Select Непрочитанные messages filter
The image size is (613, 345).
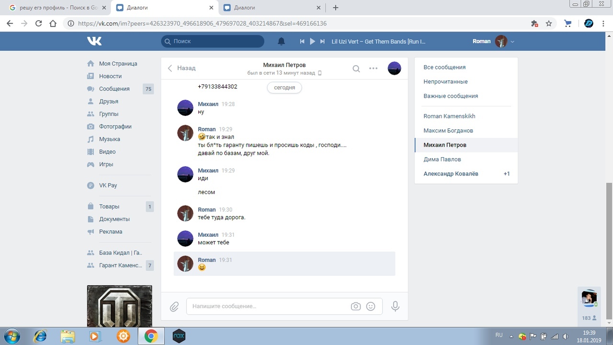445,81
